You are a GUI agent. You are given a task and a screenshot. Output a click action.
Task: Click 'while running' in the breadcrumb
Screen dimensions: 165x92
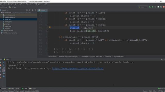(x=52, y=57)
